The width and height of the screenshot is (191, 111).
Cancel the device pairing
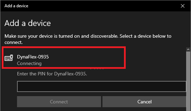click(x=144, y=102)
